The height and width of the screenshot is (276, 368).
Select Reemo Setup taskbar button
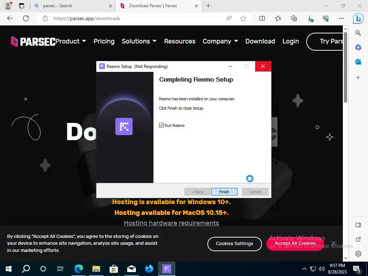[167, 269]
